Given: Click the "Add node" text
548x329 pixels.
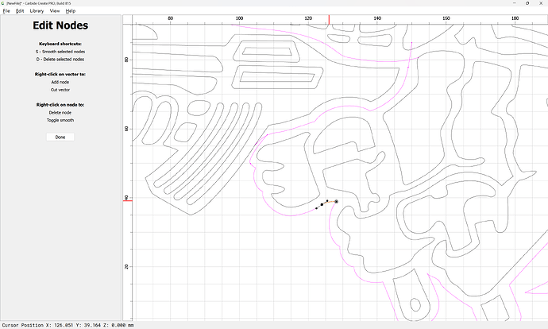Looking at the screenshot, I should (60, 82).
